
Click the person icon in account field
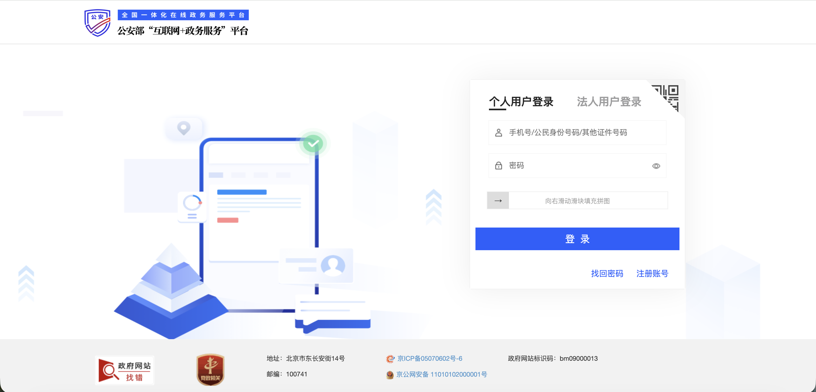pyautogui.click(x=498, y=133)
